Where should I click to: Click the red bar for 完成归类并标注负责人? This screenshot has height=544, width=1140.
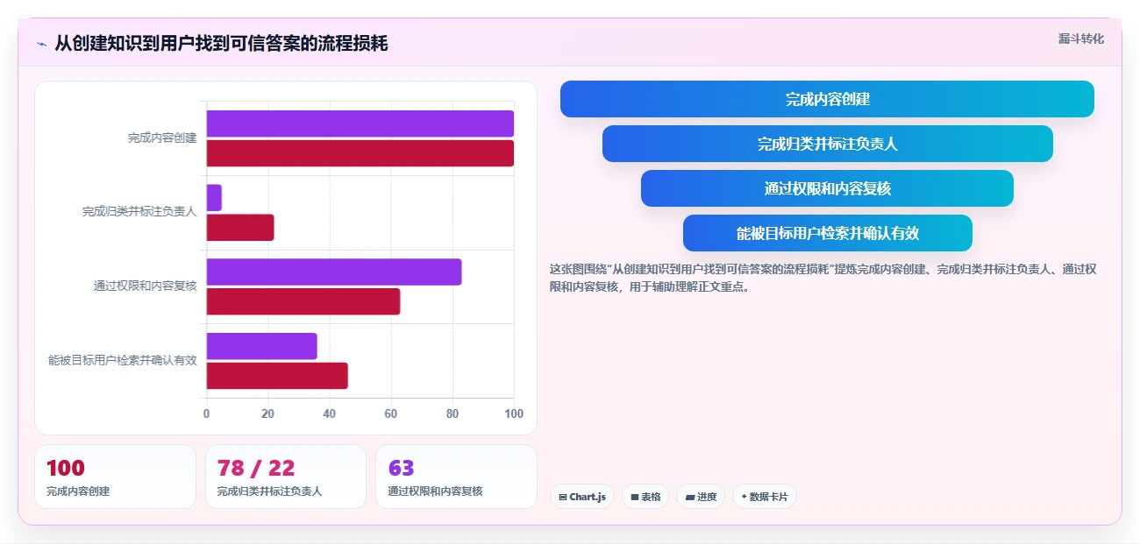click(x=240, y=228)
